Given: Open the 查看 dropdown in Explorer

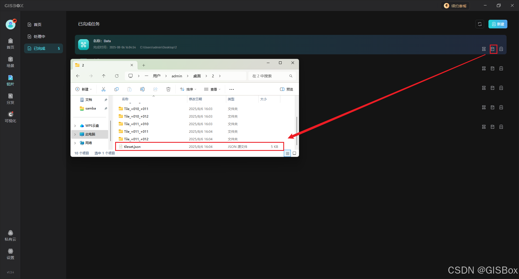Looking at the screenshot, I should click(x=212, y=89).
